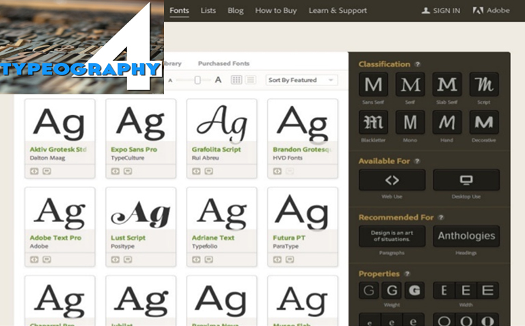
Task: Open Brandon Grotesque font link
Action: (x=302, y=149)
